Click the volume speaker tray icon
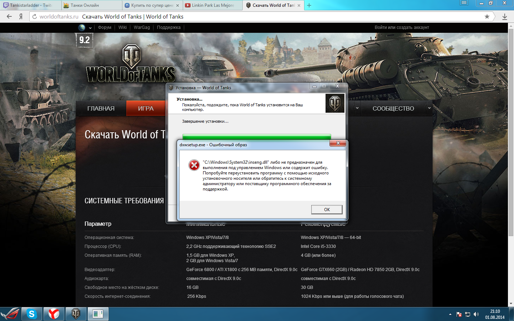Viewport: 514px width, 321px height. (476, 314)
